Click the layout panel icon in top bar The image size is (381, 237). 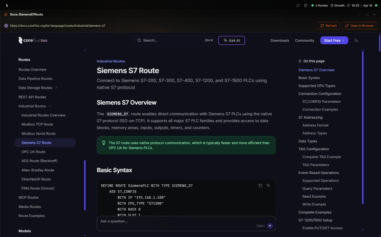[x=306, y=5]
